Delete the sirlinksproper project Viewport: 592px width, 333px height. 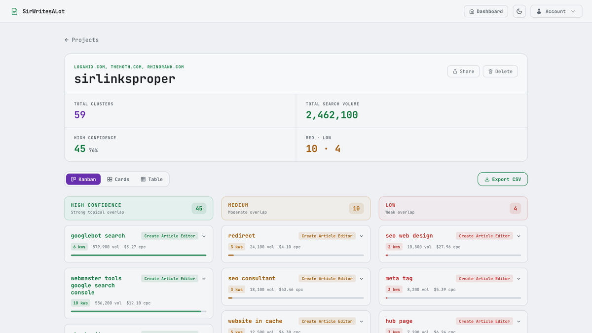point(500,72)
